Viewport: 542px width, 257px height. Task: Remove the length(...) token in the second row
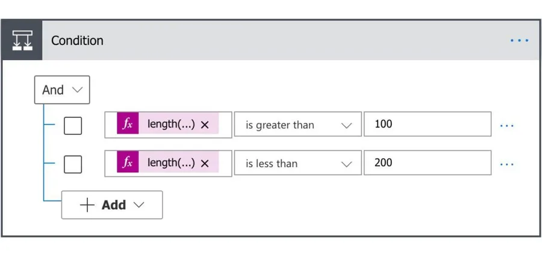point(205,163)
